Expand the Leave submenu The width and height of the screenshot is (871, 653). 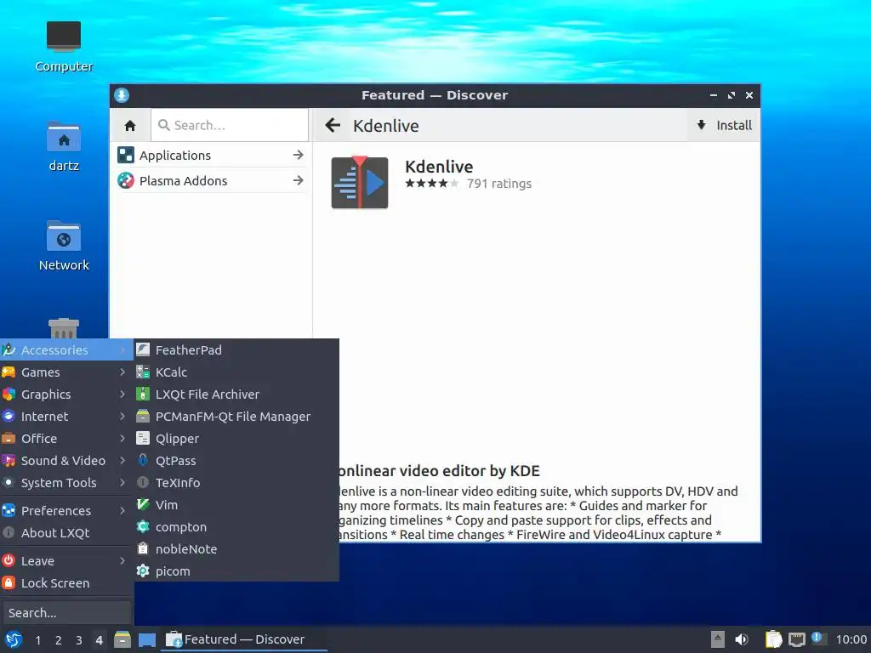pos(66,561)
